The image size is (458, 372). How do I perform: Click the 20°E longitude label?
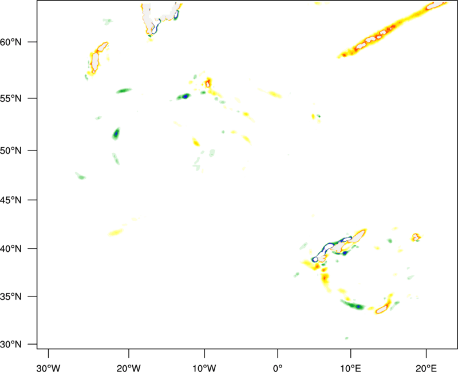426,368
